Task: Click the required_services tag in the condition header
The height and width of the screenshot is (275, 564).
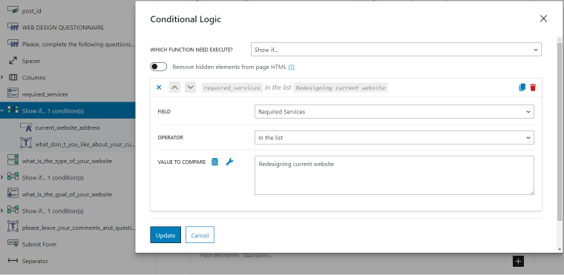Action: pyautogui.click(x=232, y=87)
